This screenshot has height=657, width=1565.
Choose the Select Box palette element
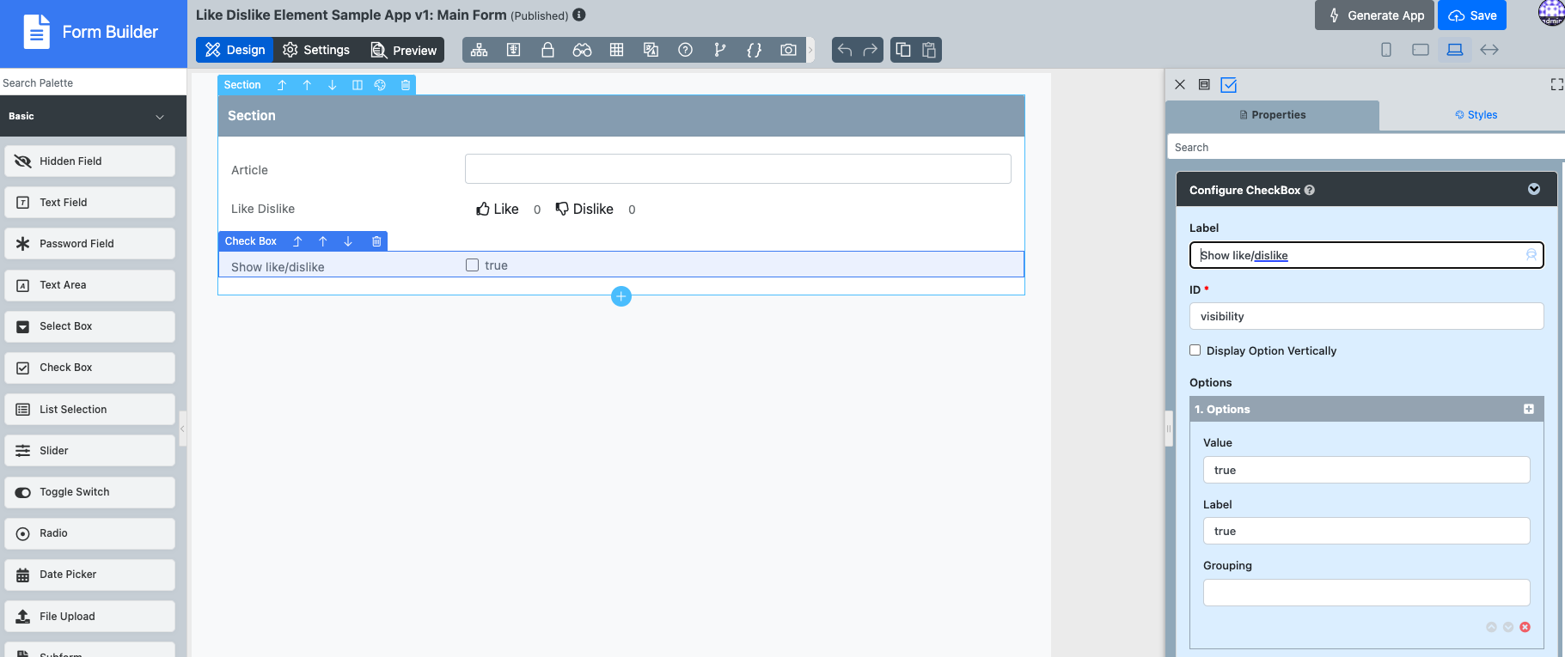[90, 326]
